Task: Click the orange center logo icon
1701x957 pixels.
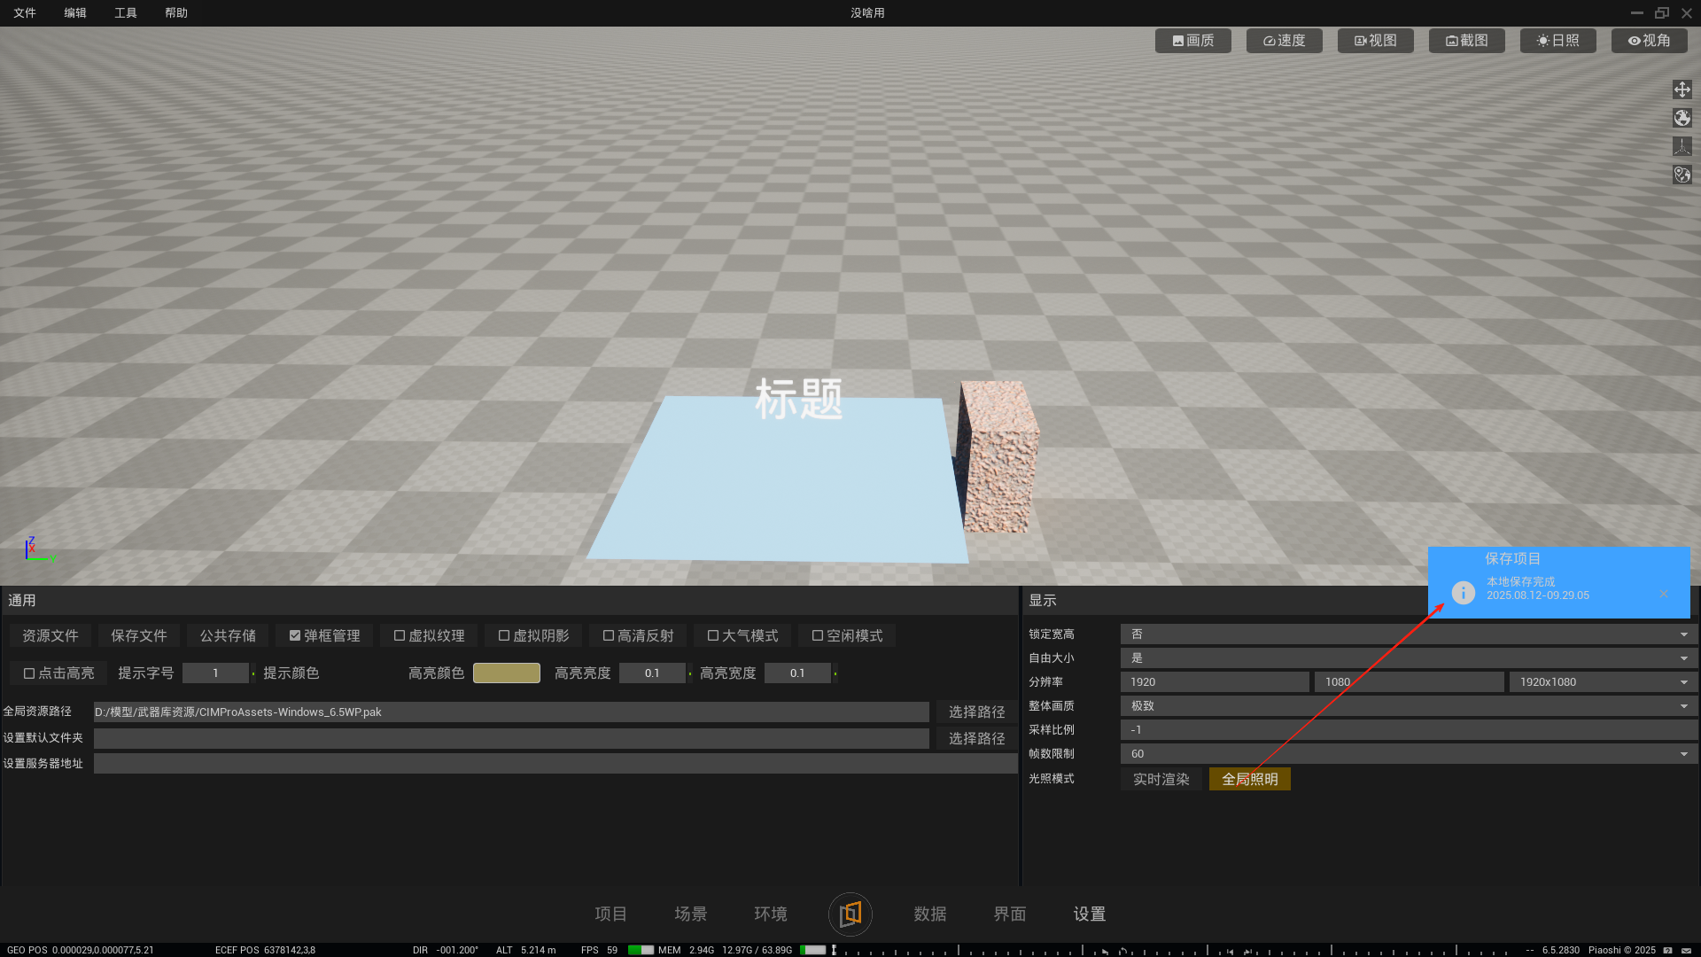Action: pos(850,914)
